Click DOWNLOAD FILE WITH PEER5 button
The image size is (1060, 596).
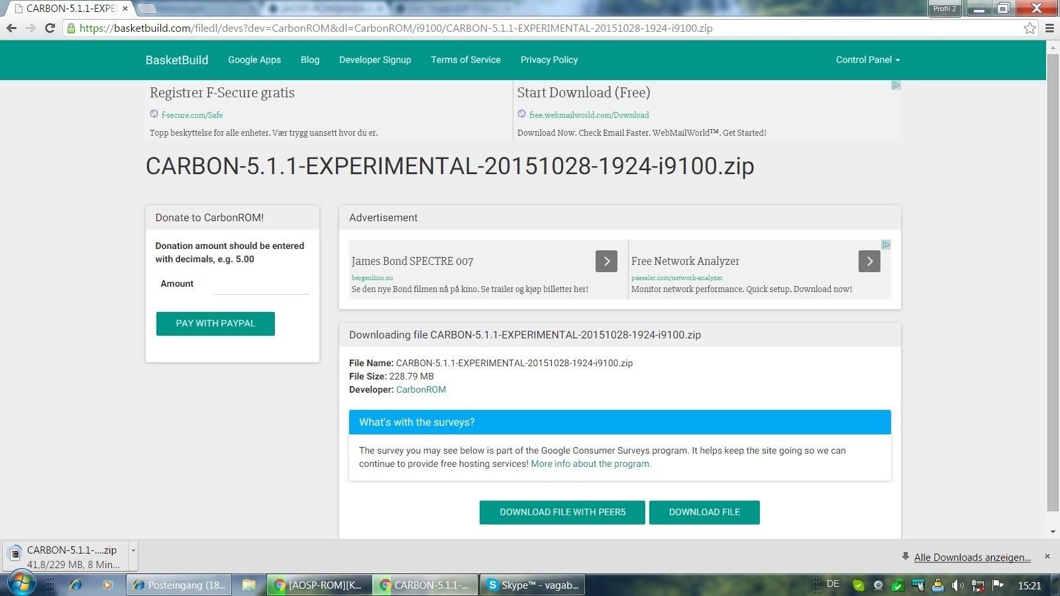(x=562, y=512)
